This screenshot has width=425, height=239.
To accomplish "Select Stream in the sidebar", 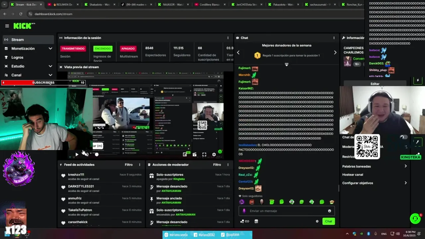I will pos(28,40).
